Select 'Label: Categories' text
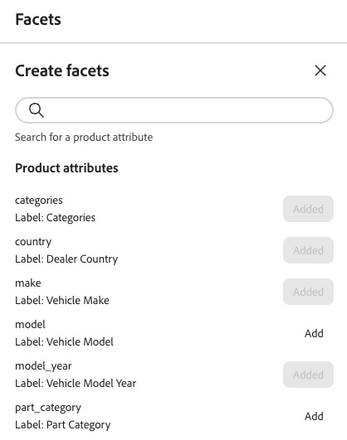 coord(55,218)
